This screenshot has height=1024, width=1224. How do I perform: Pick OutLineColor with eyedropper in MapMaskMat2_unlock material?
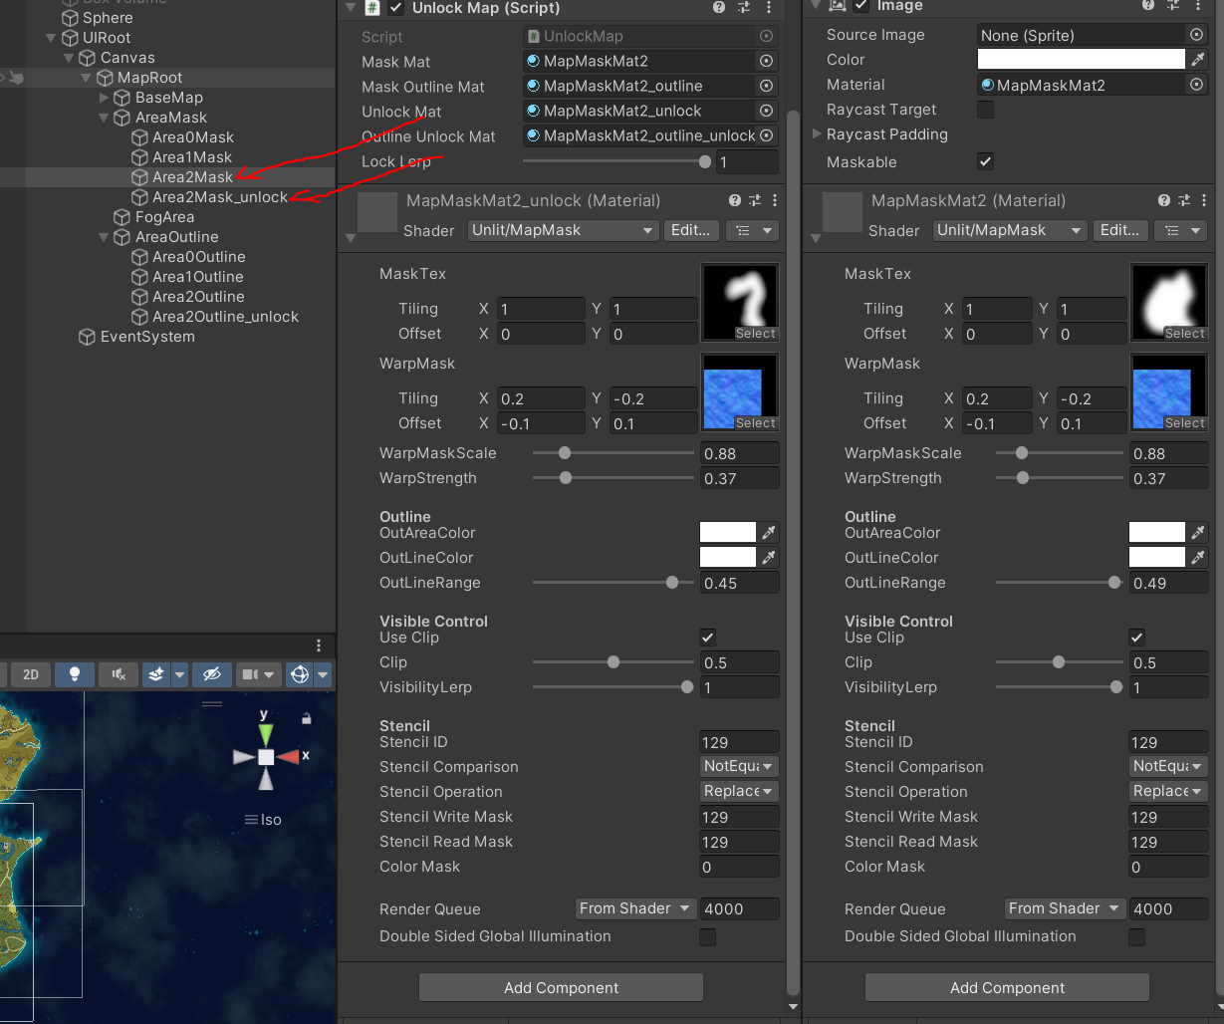(x=768, y=558)
